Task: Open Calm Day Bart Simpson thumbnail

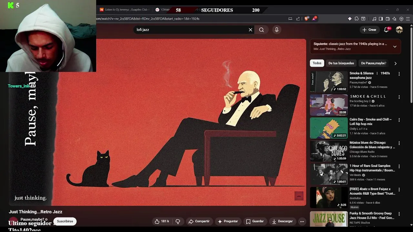Action: (329, 128)
